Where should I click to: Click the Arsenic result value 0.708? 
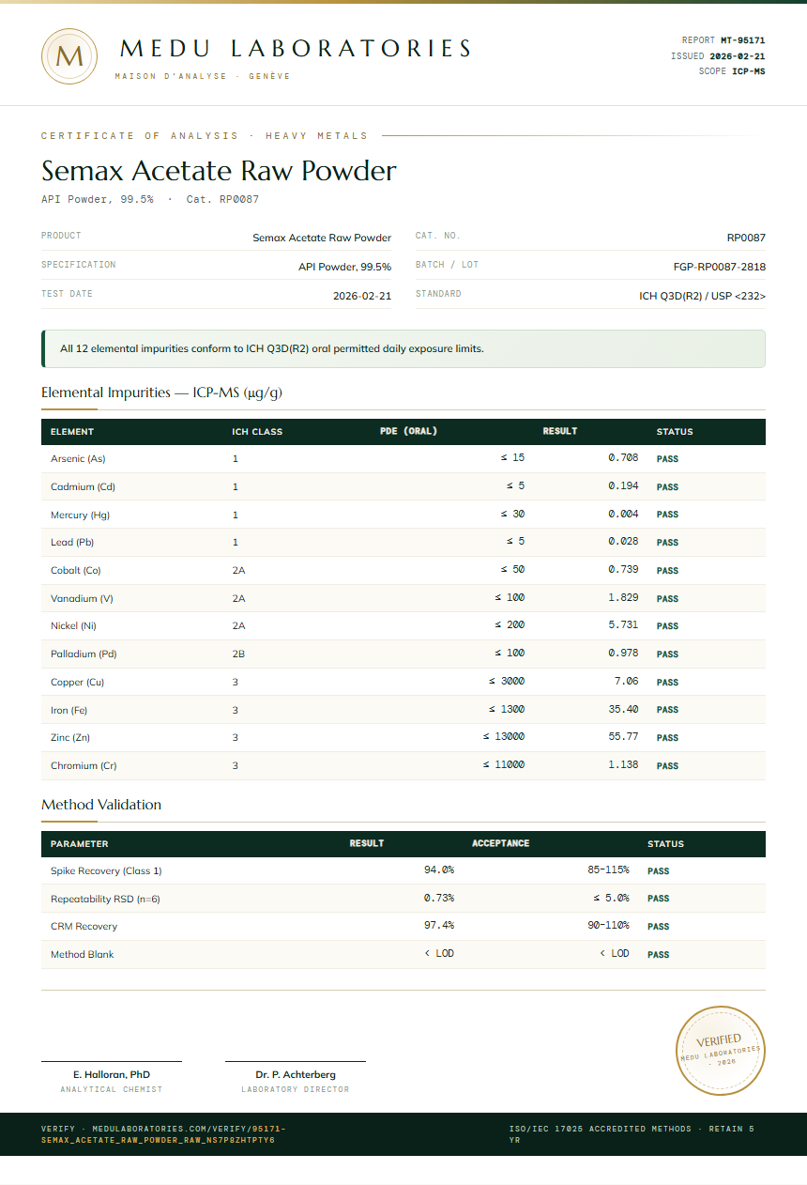(x=623, y=458)
